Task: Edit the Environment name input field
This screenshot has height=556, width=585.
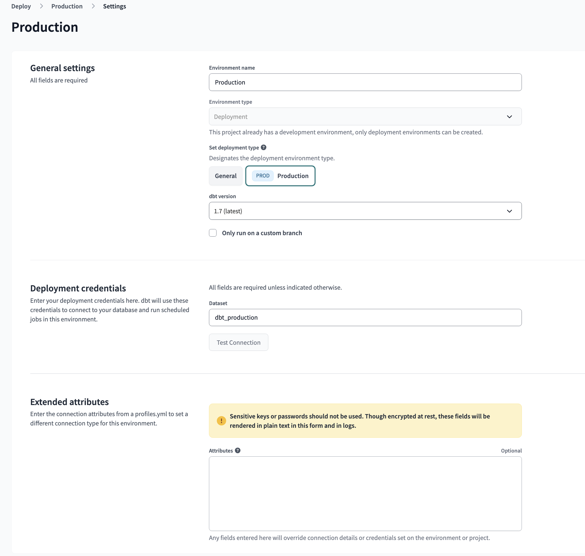Action: [x=365, y=82]
